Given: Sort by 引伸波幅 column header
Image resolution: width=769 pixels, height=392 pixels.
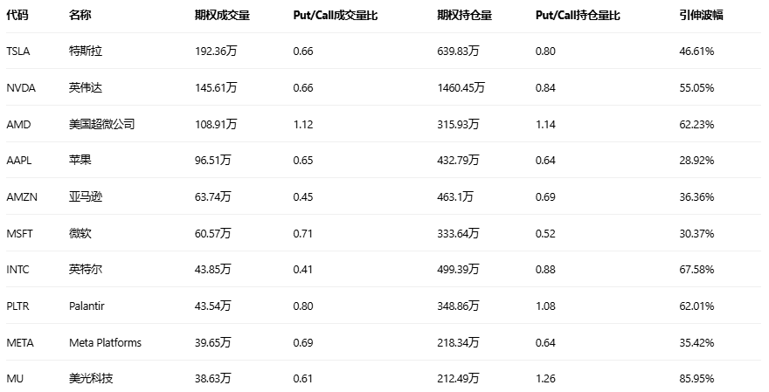Looking at the screenshot, I should (x=701, y=16).
